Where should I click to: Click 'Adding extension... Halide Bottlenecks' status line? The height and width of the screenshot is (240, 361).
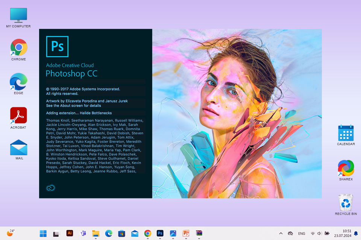[x=79, y=113]
